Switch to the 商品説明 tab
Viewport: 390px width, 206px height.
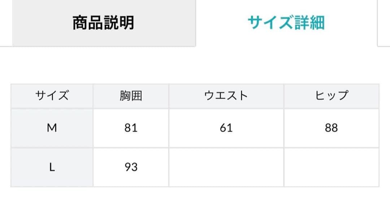[104, 22]
